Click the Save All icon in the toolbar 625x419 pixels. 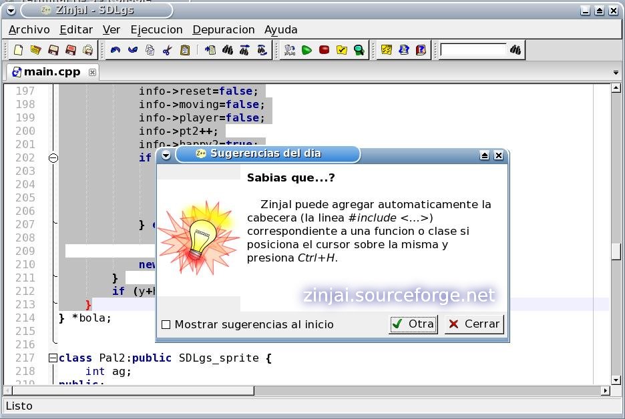tap(88, 50)
